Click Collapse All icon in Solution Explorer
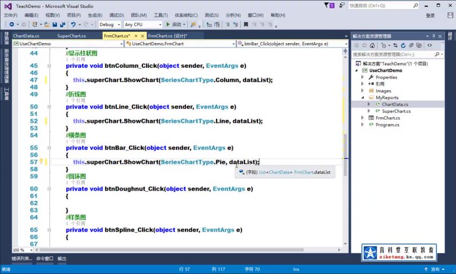Image resolution: width=456 pixels, height=274 pixels. pyautogui.click(x=411, y=46)
